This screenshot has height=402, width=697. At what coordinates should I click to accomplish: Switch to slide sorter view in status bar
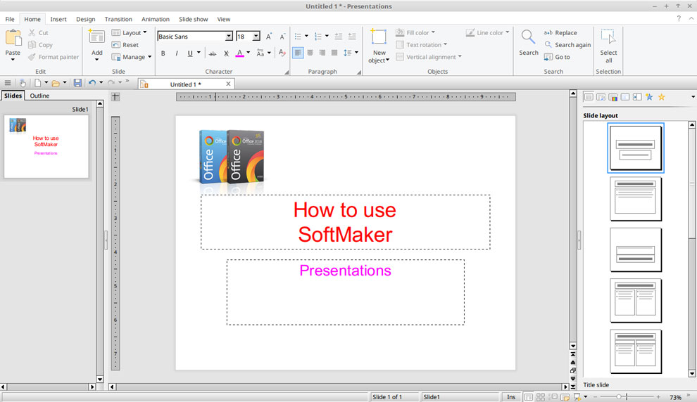point(541,397)
